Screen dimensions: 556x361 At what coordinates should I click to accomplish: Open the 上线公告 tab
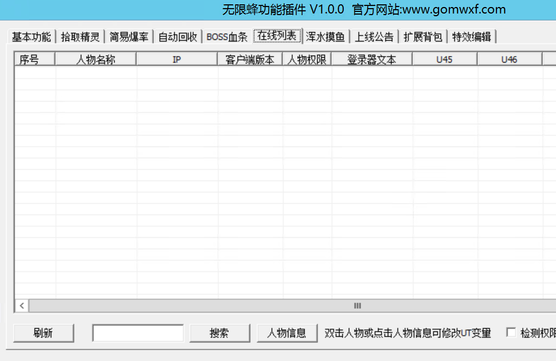coord(374,37)
